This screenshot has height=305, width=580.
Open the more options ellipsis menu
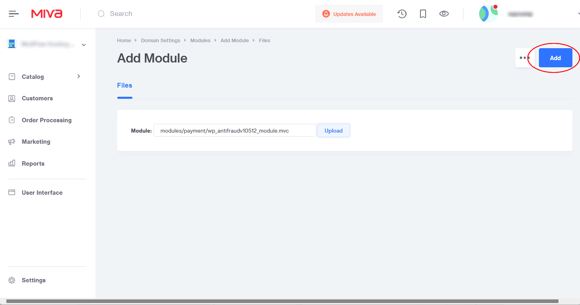525,58
